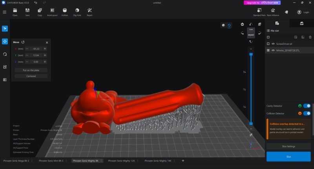314x169 pixels.
Task: Close the Move panel
Action: tap(47, 42)
